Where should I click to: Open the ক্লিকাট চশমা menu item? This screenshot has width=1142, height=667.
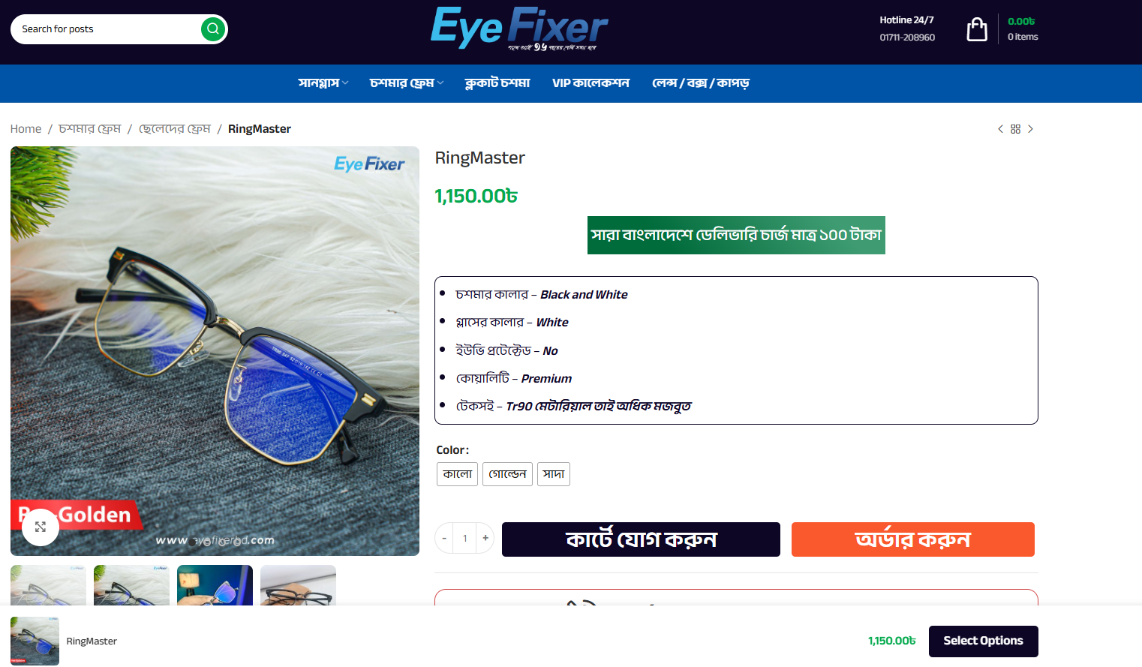(x=497, y=83)
